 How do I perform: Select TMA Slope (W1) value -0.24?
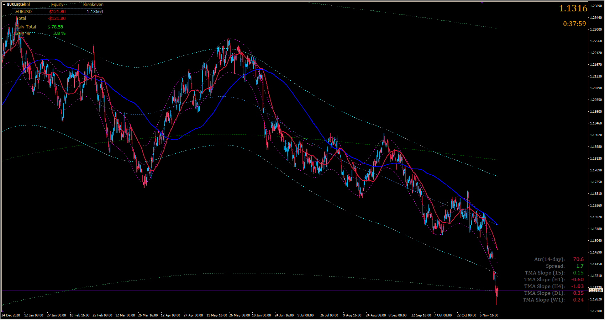pos(578,300)
